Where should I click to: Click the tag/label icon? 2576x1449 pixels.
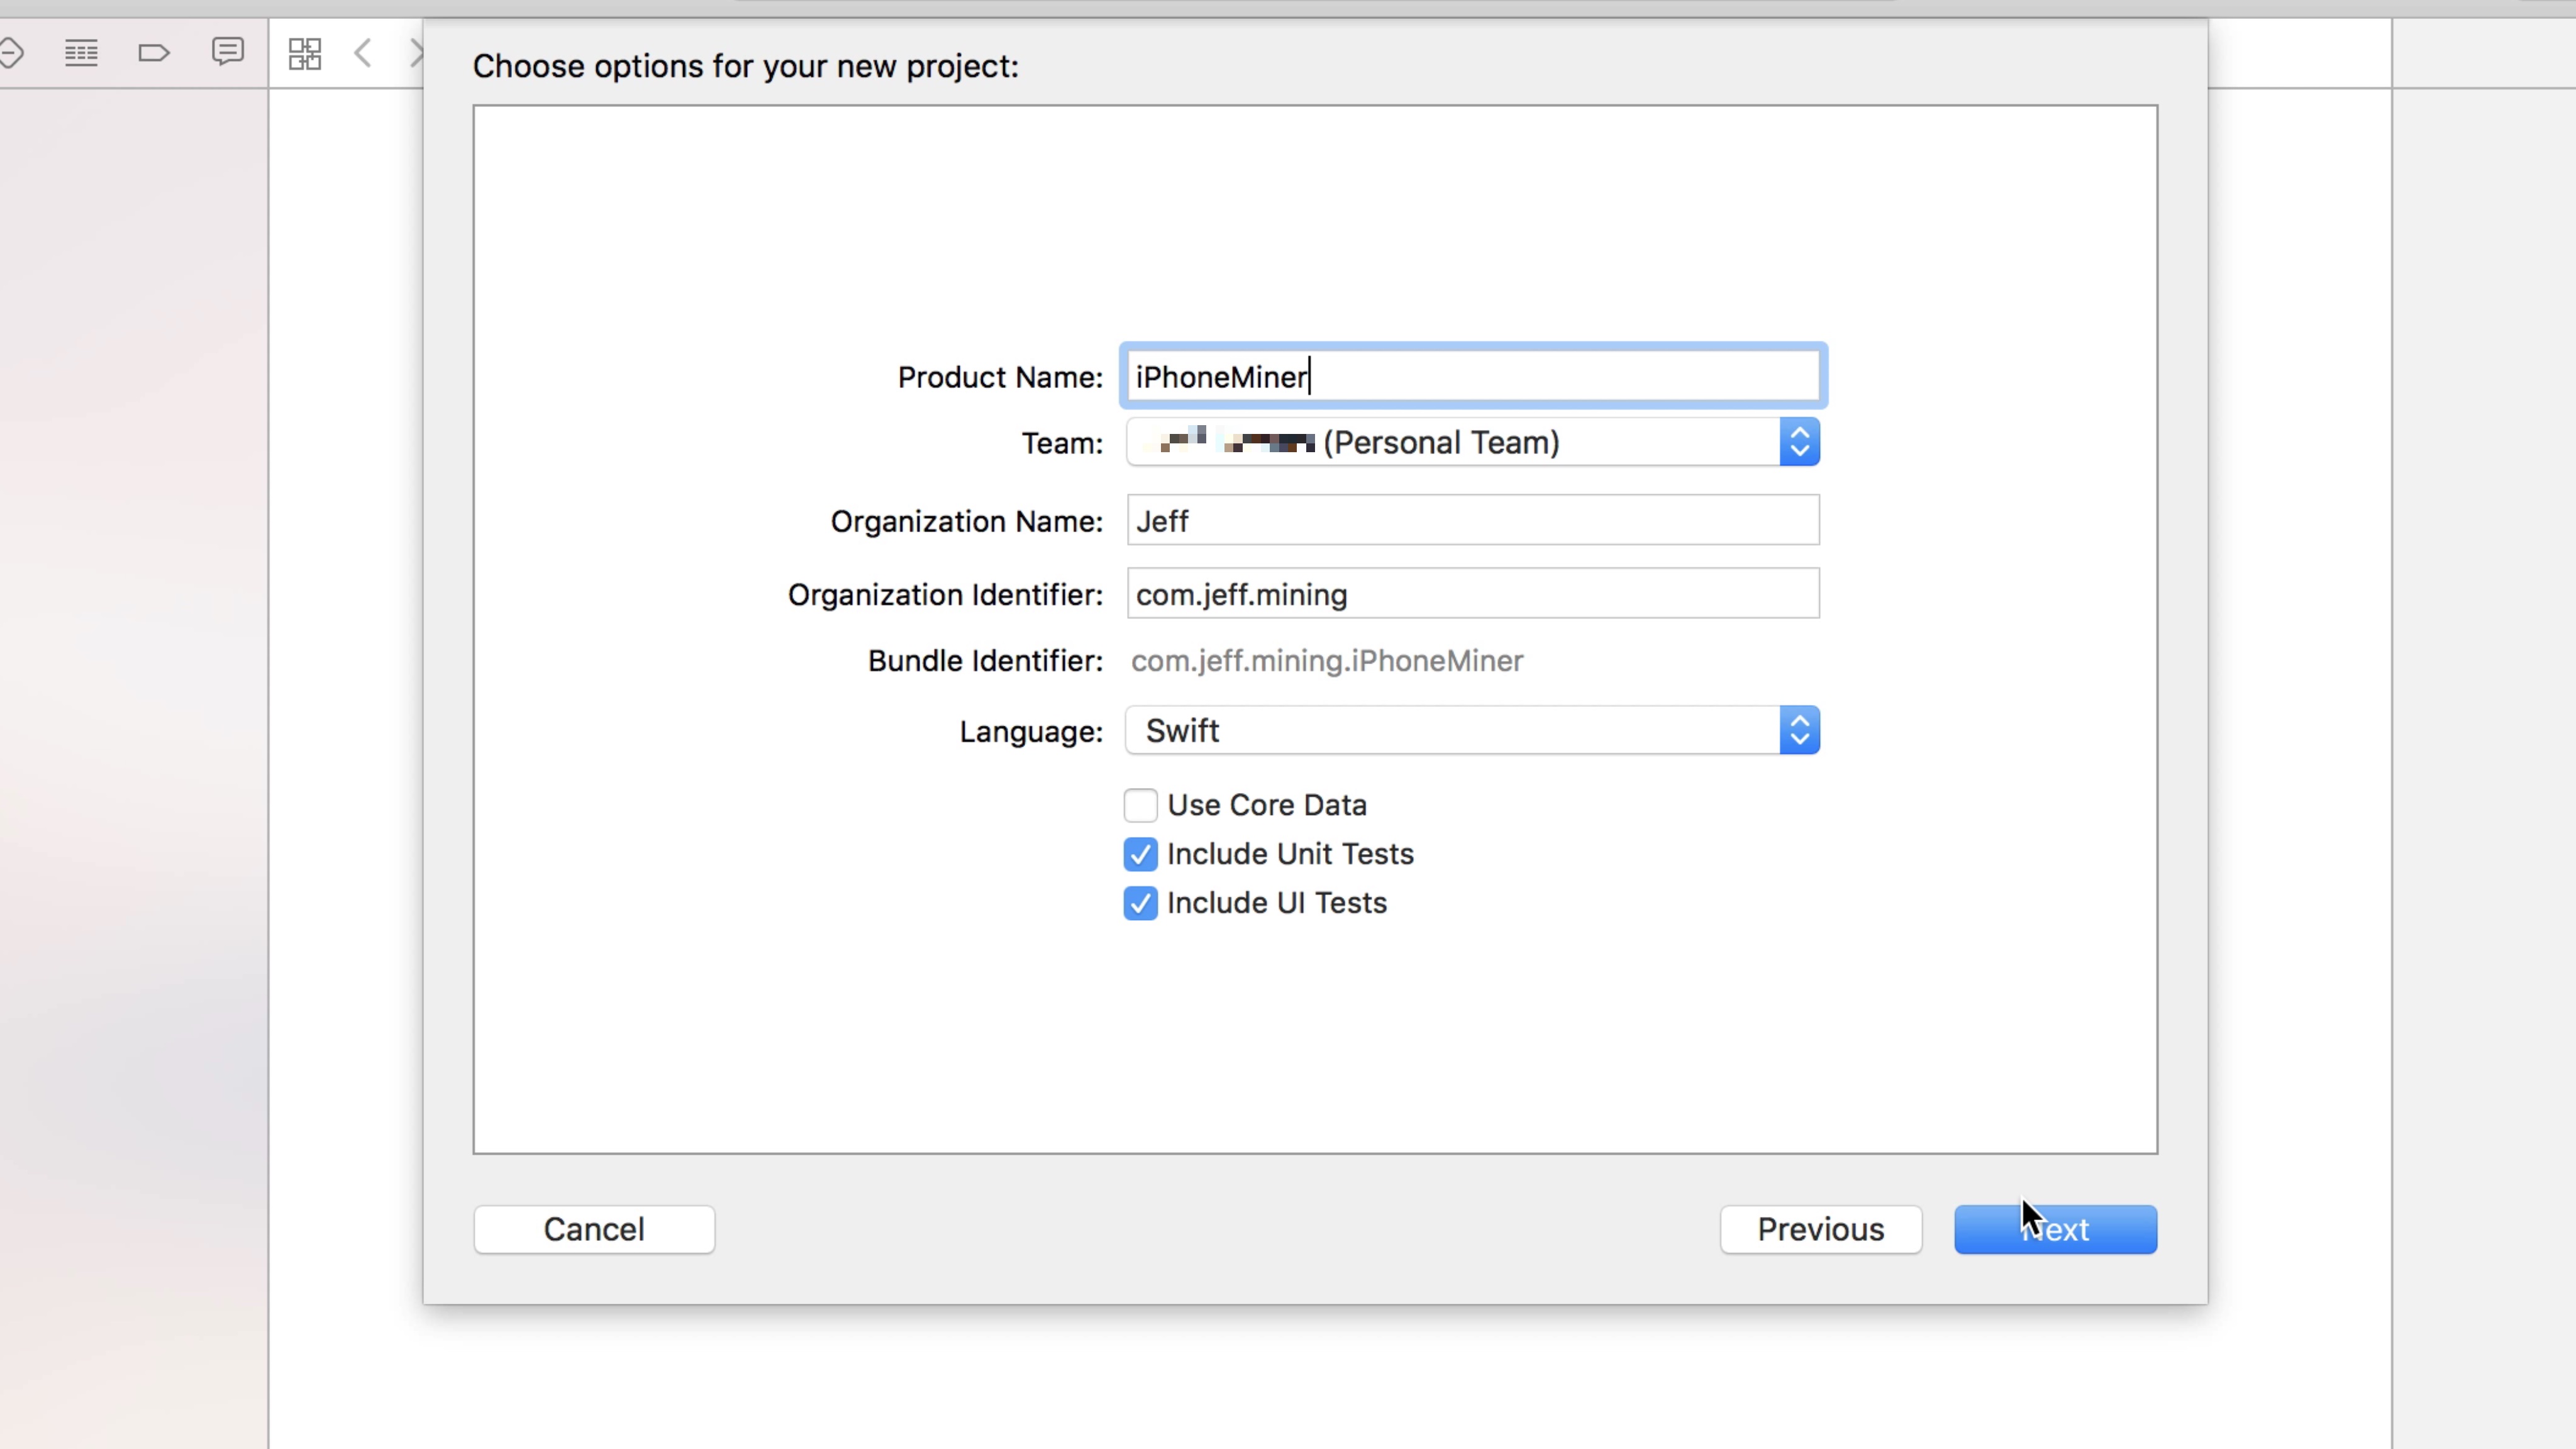click(x=154, y=52)
